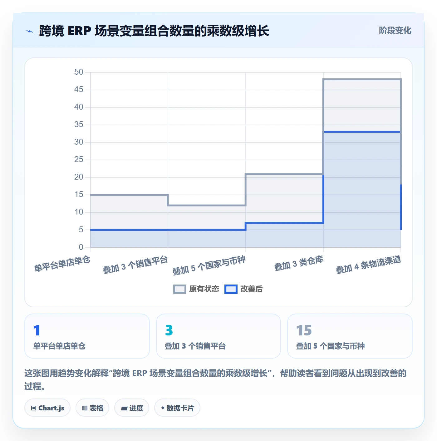Image resolution: width=437 pixels, height=441 pixels.
Task: Click the 叠加 3 个销售平台 caption in the second card
Action: tap(195, 346)
